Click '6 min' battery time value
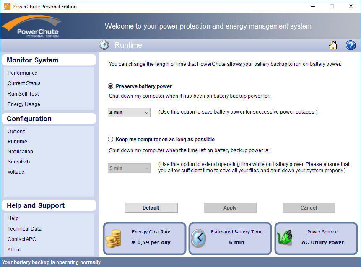This screenshot has height=267, width=361. click(236, 242)
